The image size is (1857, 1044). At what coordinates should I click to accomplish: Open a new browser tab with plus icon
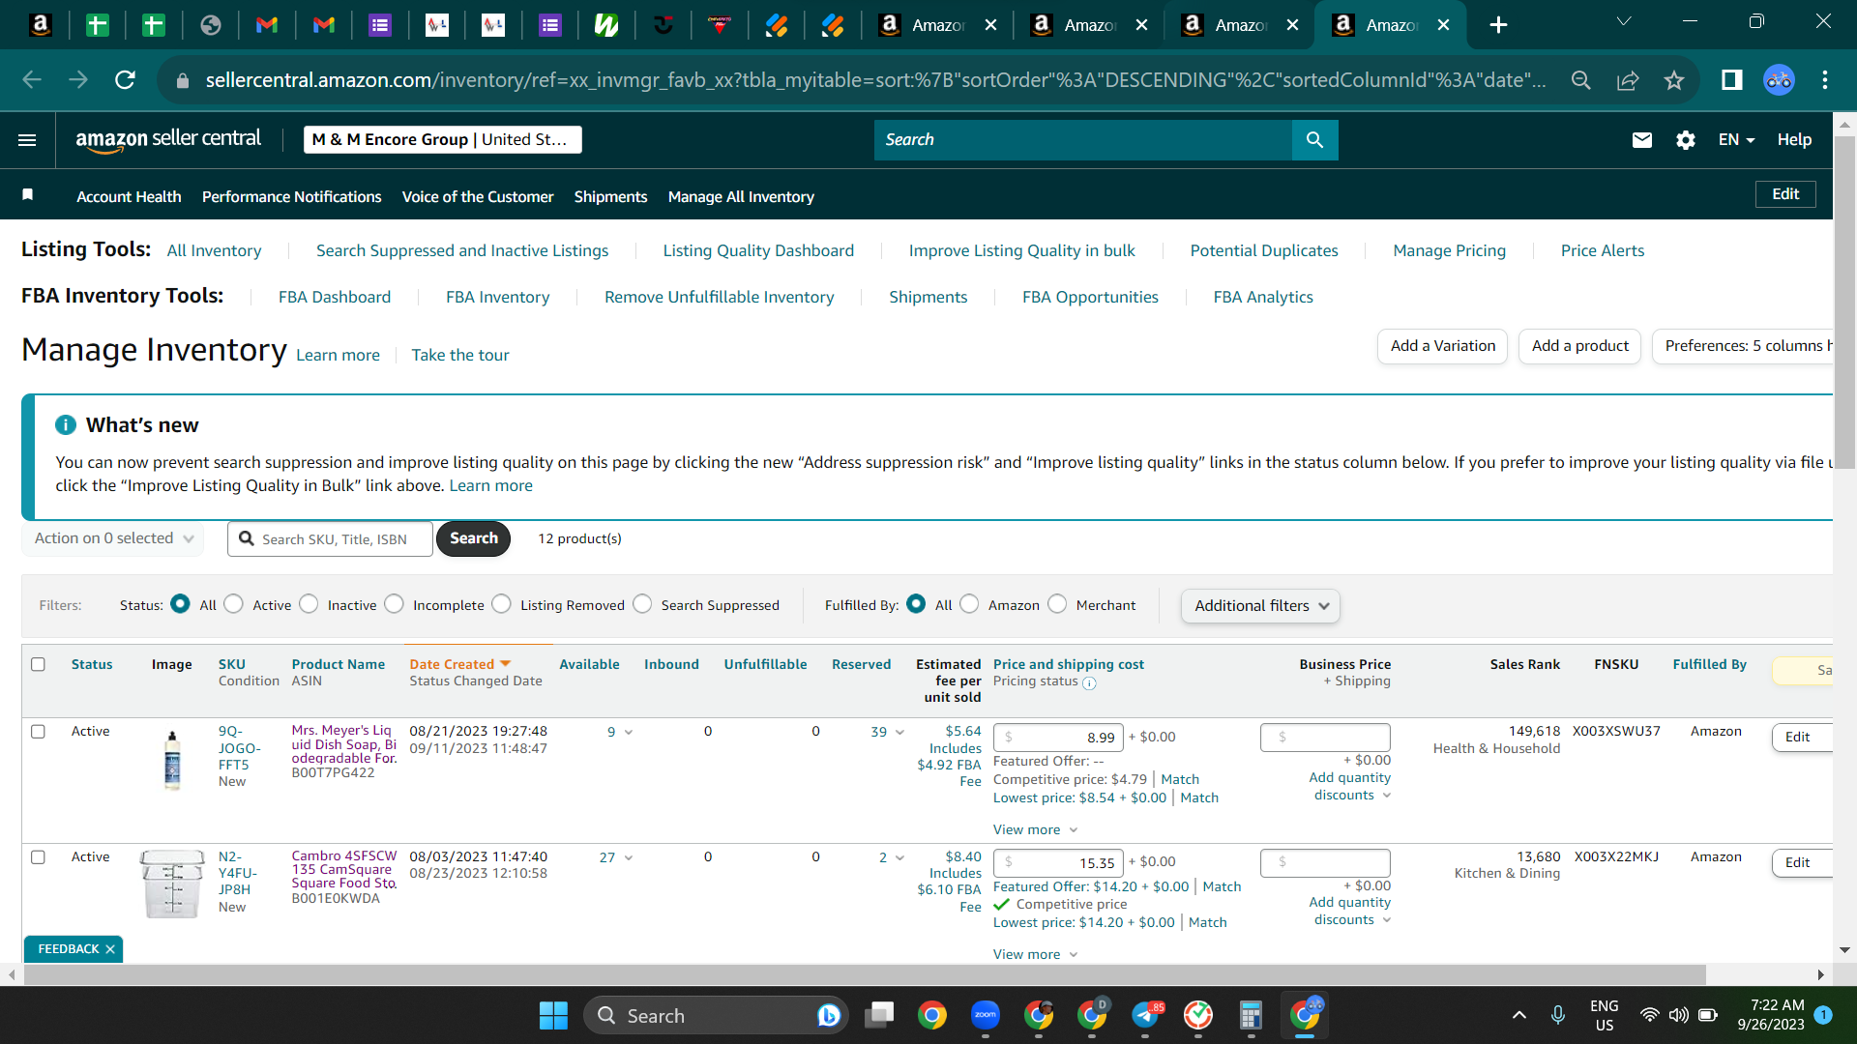[1498, 25]
